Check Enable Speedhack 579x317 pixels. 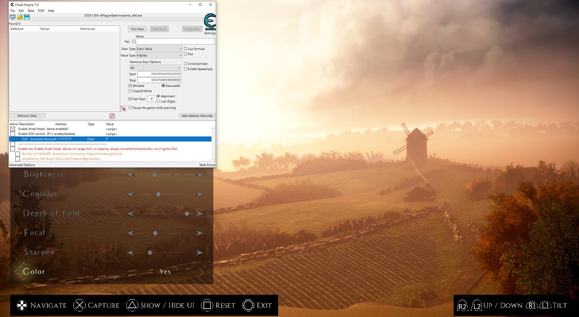186,69
